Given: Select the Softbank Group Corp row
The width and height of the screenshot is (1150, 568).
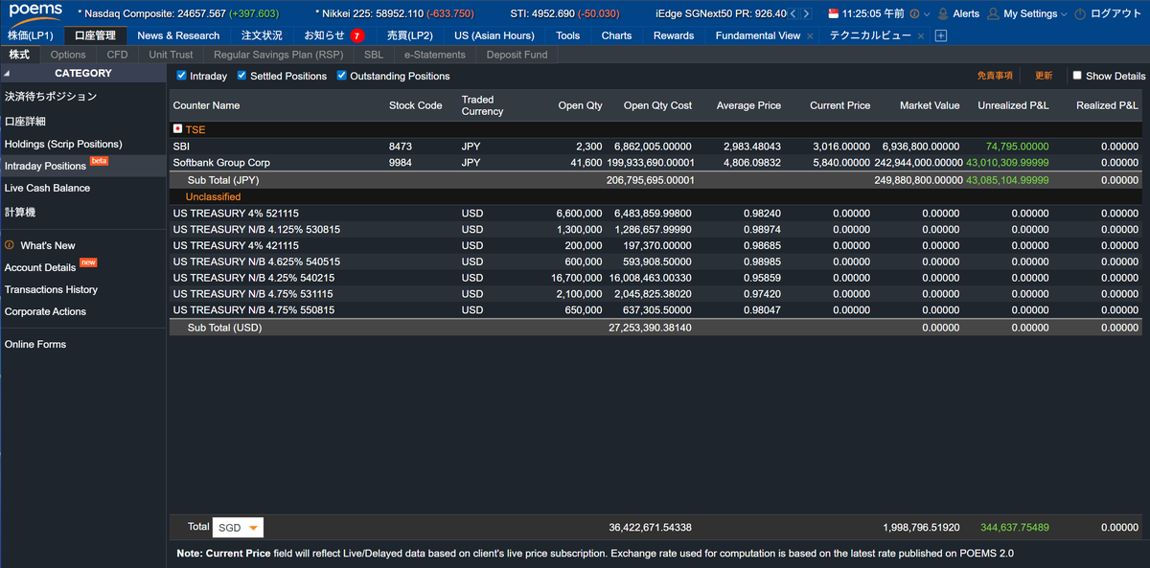Looking at the screenshot, I should [655, 163].
